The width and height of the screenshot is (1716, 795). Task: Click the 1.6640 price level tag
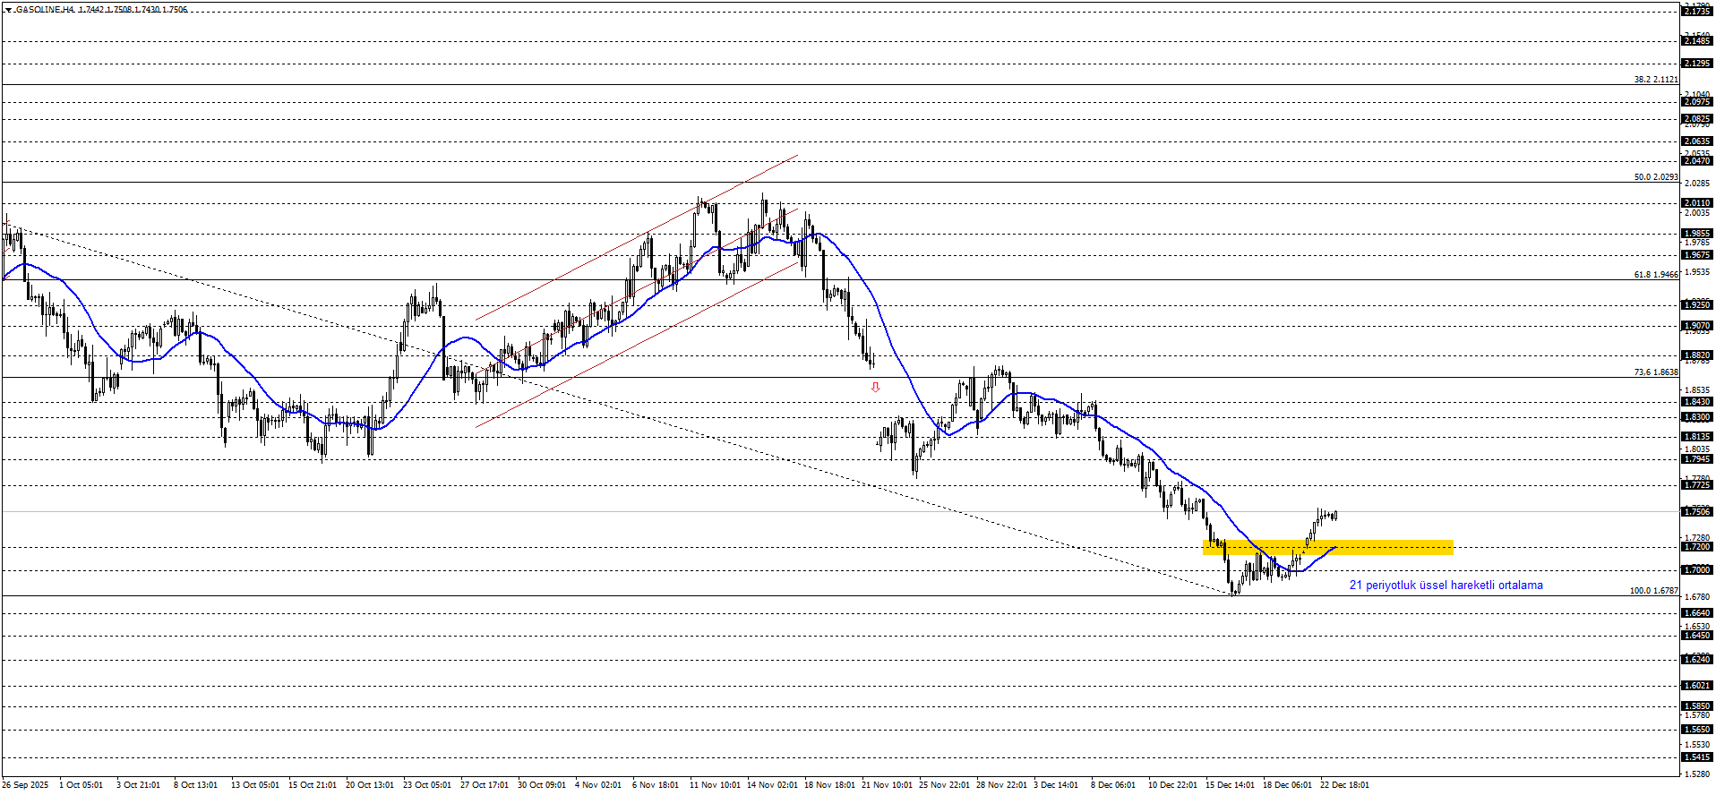click(x=1696, y=613)
